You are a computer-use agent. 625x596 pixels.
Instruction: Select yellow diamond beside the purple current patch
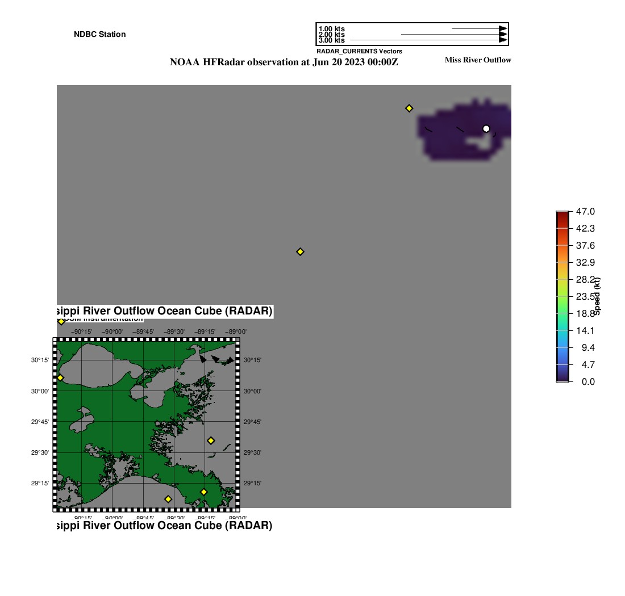click(x=409, y=108)
